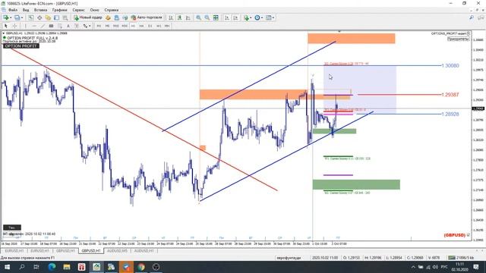Click the connection status 21896/5 kb

coord(461,258)
